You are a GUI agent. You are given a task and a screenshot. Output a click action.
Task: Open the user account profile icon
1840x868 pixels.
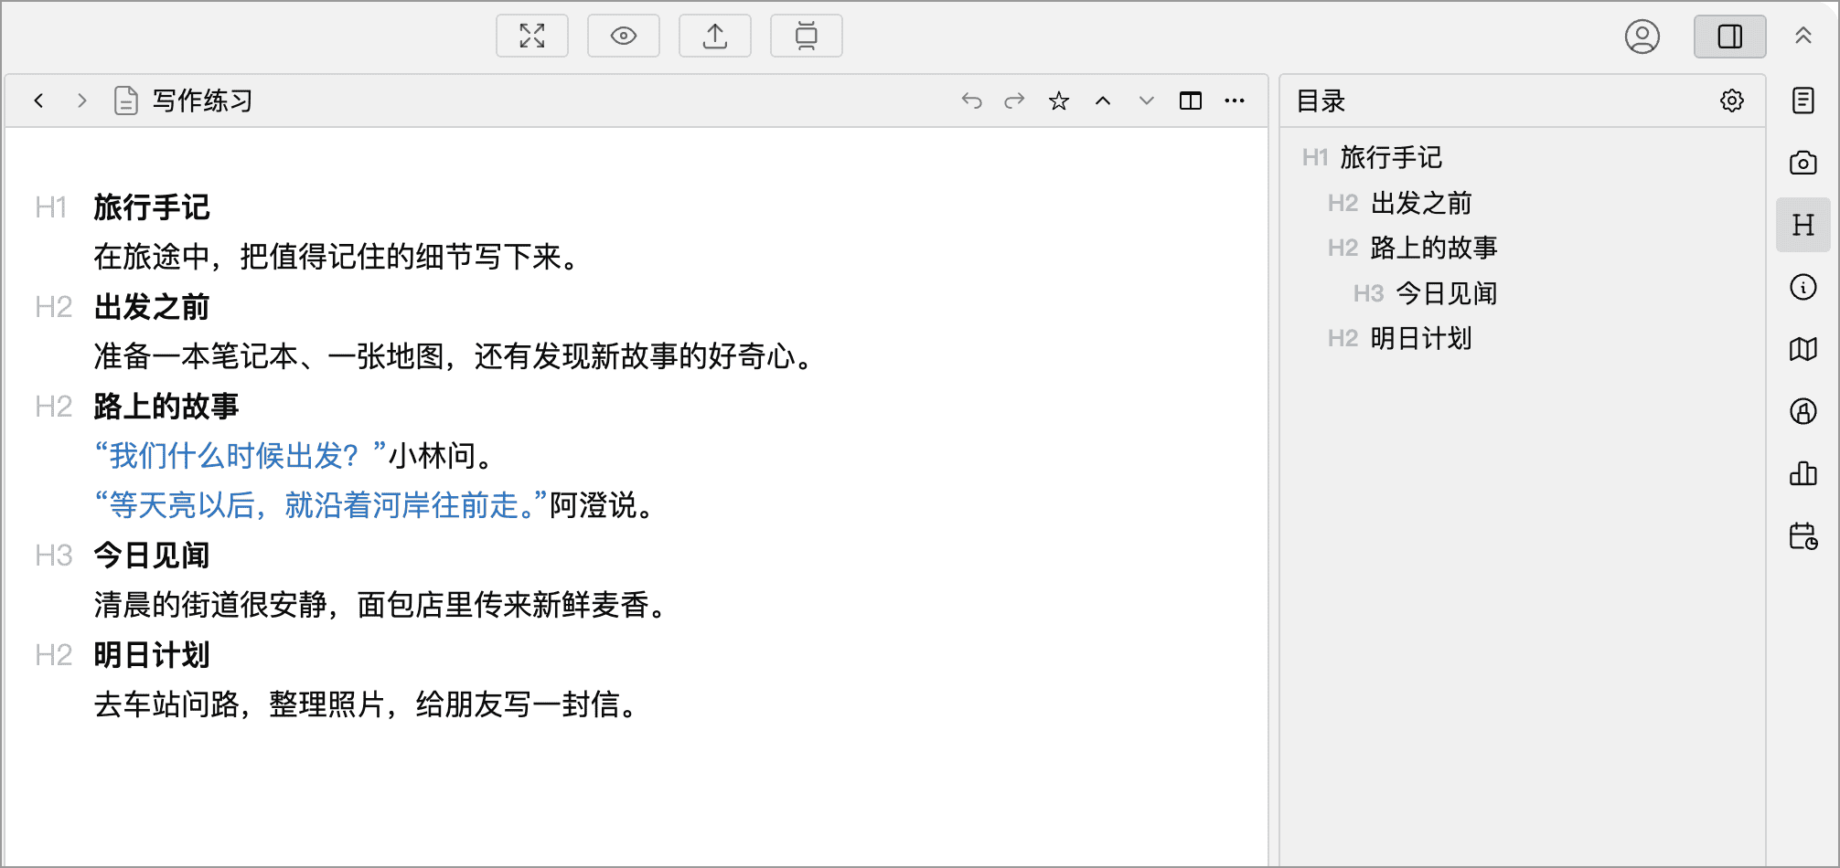1642,37
